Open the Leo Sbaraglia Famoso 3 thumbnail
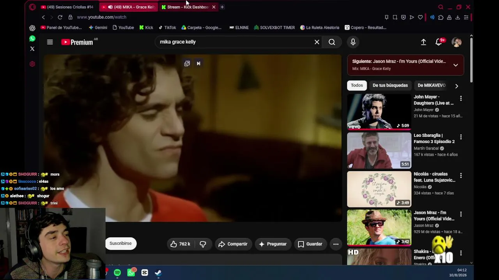Viewport: 499px width, 280px height. click(x=379, y=150)
